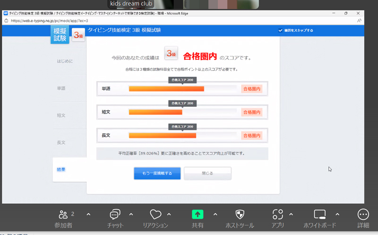Expand the arrow next to チャット

pos(131,214)
